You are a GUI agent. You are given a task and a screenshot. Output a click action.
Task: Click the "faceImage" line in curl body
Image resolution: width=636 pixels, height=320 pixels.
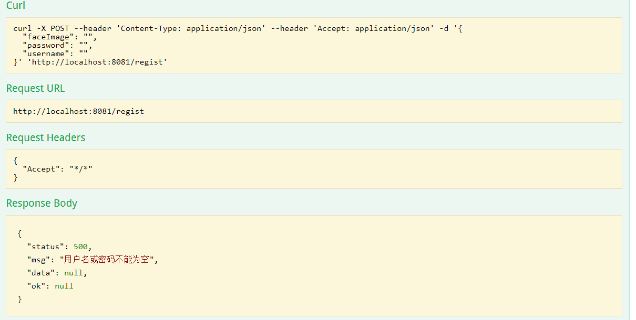point(60,37)
